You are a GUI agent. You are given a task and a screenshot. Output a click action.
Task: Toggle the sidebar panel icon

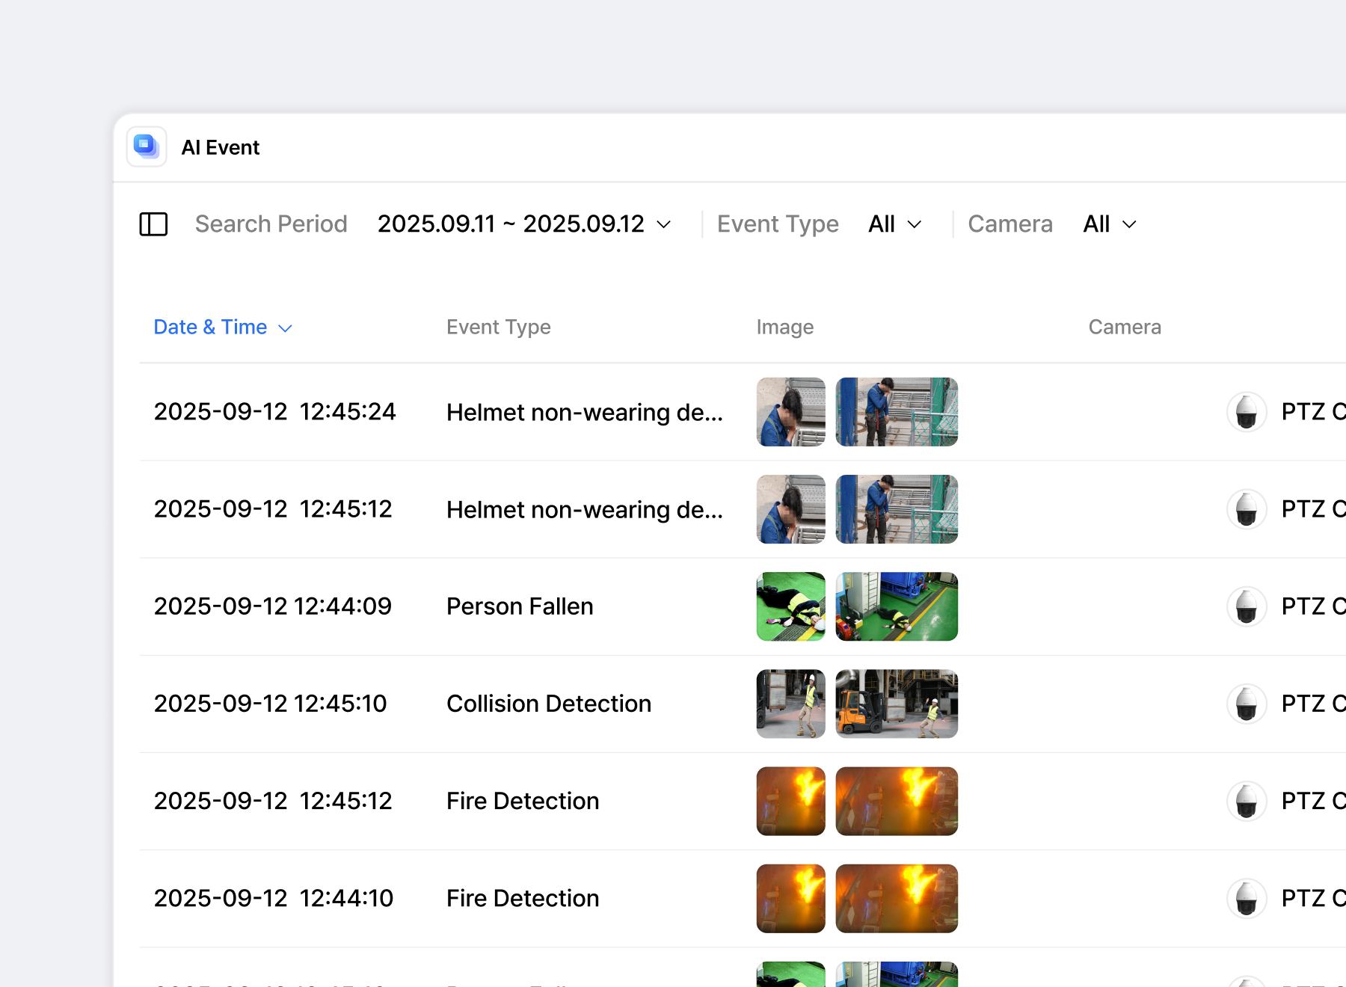(x=153, y=224)
